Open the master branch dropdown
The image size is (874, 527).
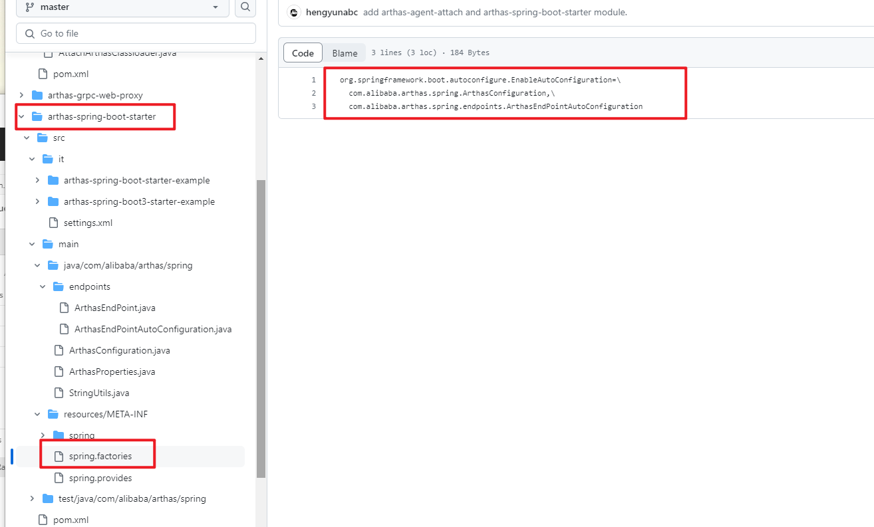(122, 7)
